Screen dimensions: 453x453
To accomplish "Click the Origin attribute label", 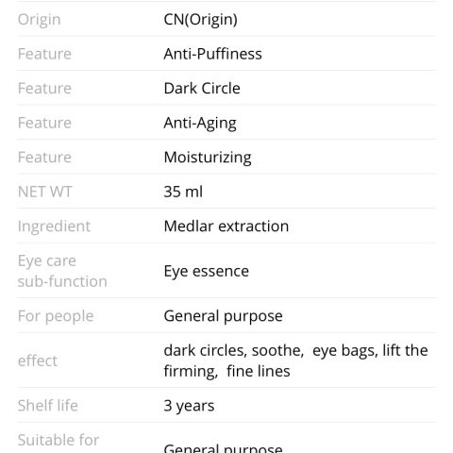I will click(40, 20).
